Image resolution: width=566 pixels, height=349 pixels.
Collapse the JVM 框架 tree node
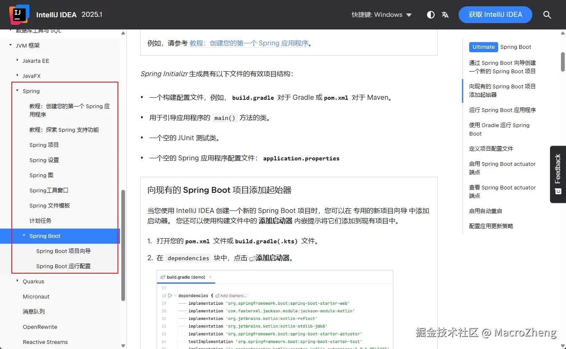[x=11, y=45]
